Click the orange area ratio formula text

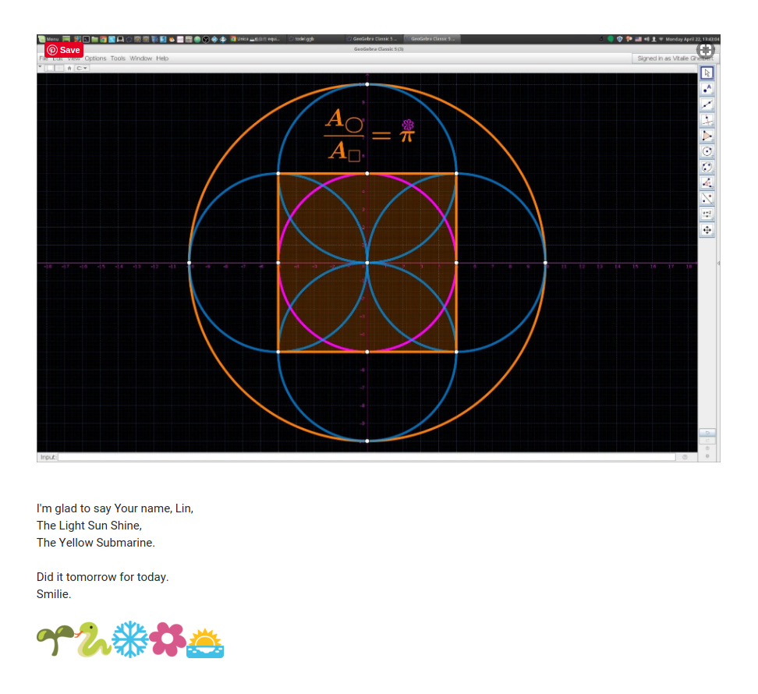pyautogui.click(x=370, y=134)
